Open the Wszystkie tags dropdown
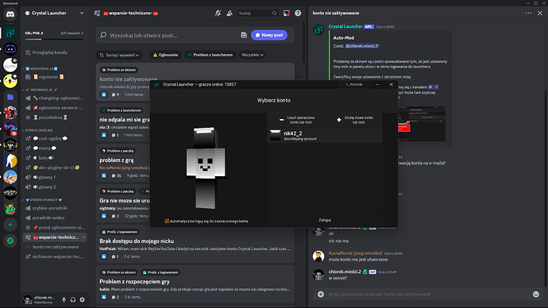Viewport: 548px width, 308px height. (x=253, y=55)
